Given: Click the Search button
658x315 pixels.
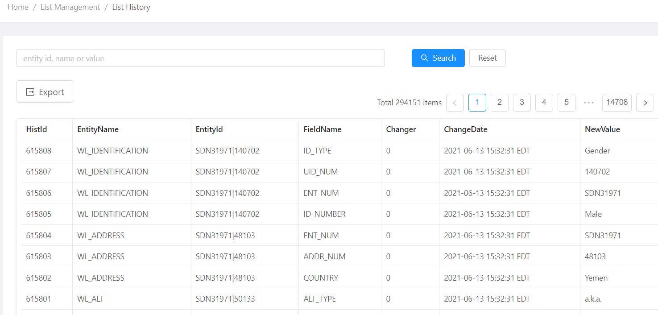Looking at the screenshot, I should click(438, 58).
